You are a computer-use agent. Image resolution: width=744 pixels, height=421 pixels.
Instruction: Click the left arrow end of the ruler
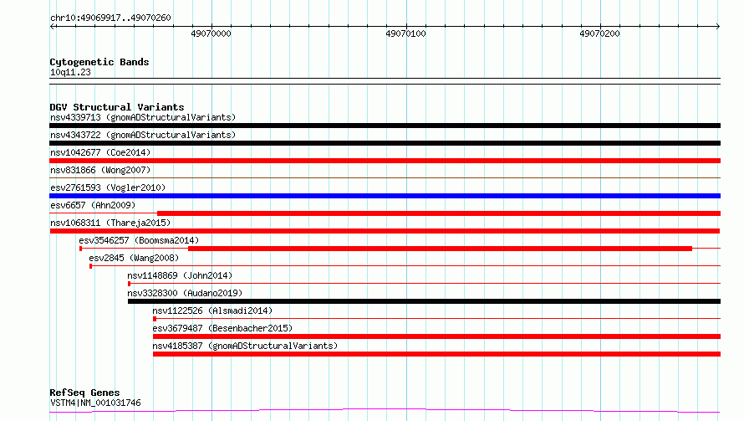pyautogui.click(x=52, y=26)
